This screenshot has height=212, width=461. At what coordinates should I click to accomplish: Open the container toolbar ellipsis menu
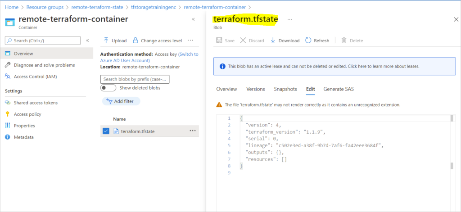point(190,40)
